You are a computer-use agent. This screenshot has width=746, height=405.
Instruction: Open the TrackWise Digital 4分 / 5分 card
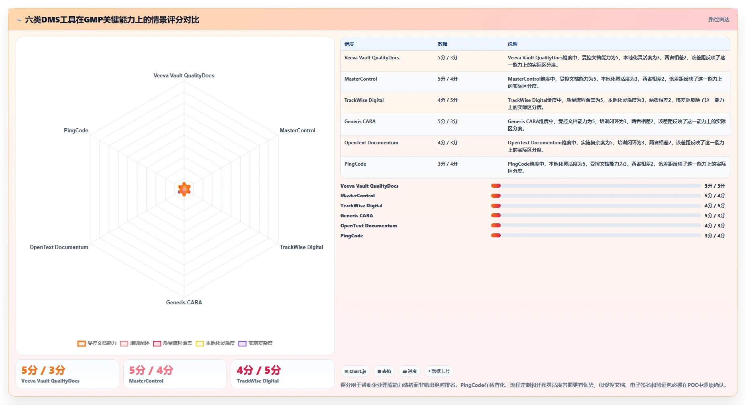283,374
